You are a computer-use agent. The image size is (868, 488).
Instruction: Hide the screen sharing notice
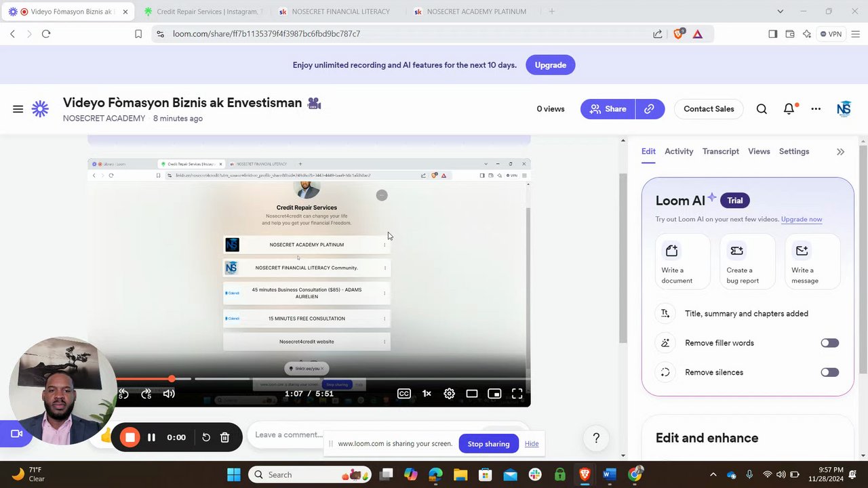pos(532,444)
